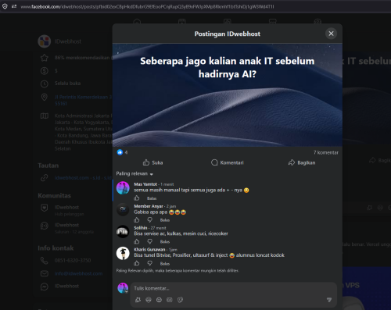Click the phone number 0851-6320-3750

pyautogui.click(x=73, y=261)
